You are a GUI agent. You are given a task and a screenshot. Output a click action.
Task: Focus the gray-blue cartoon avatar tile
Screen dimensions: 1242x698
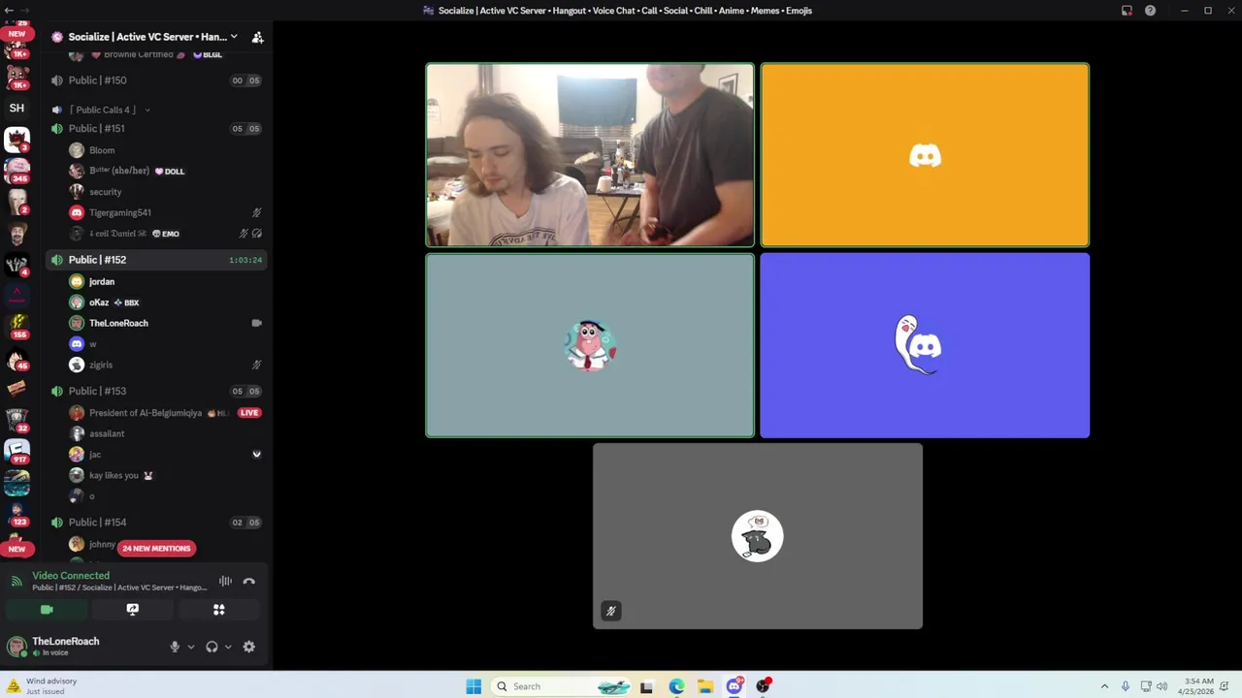point(590,346)
